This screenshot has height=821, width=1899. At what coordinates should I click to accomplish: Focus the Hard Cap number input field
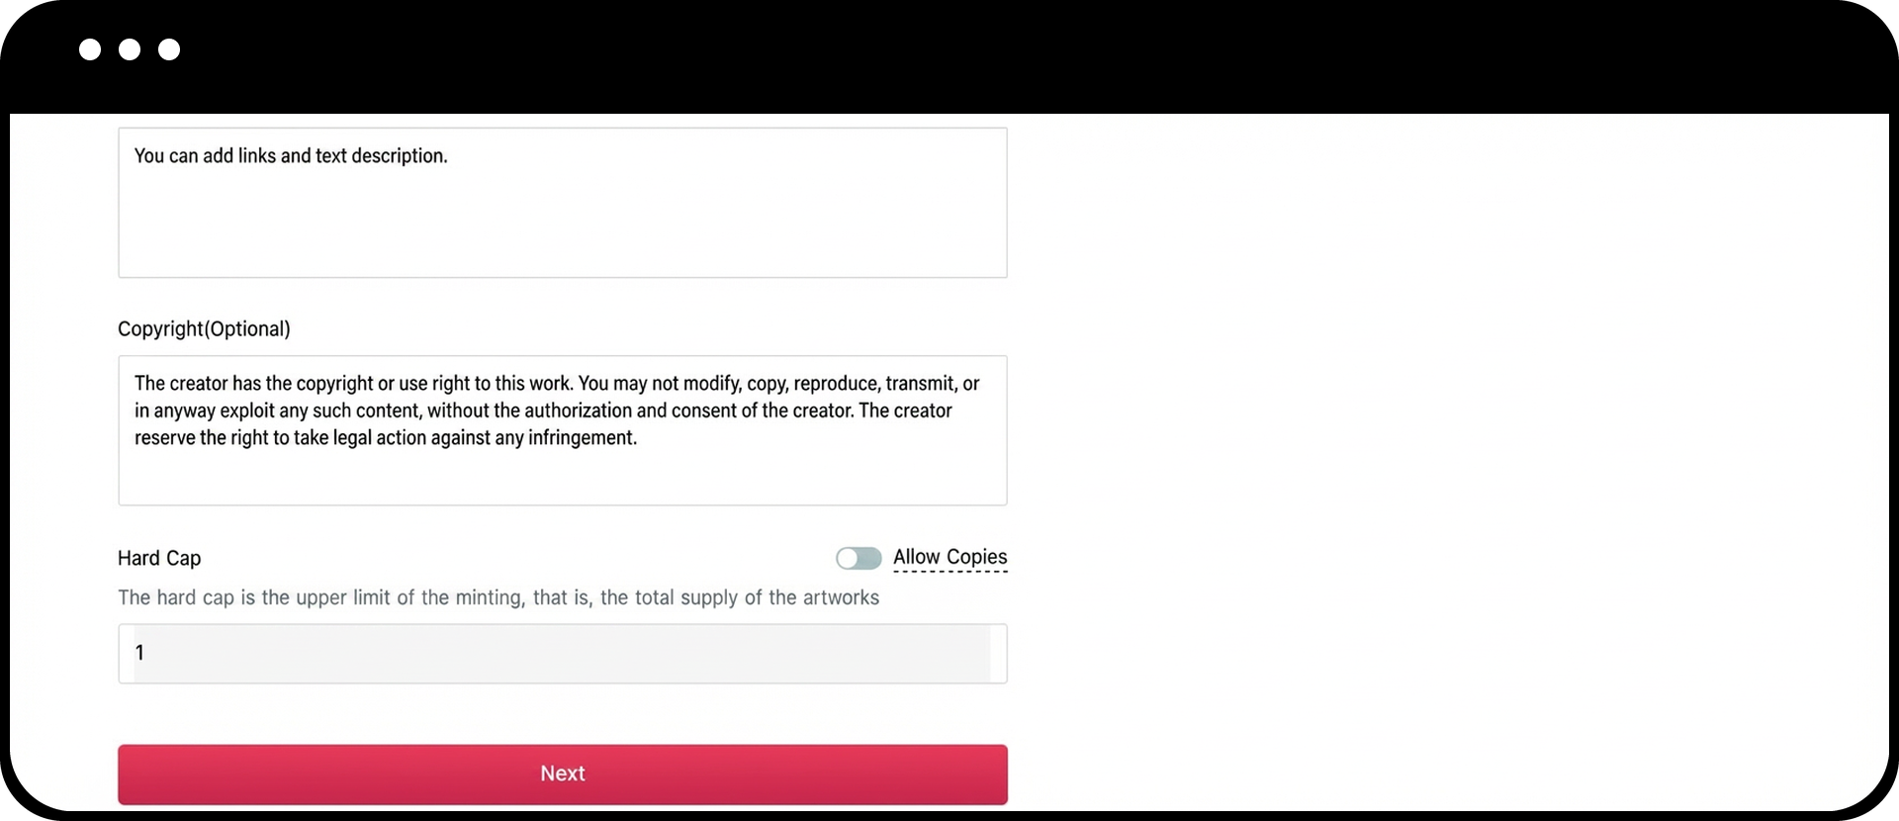(x=562, y=654)
